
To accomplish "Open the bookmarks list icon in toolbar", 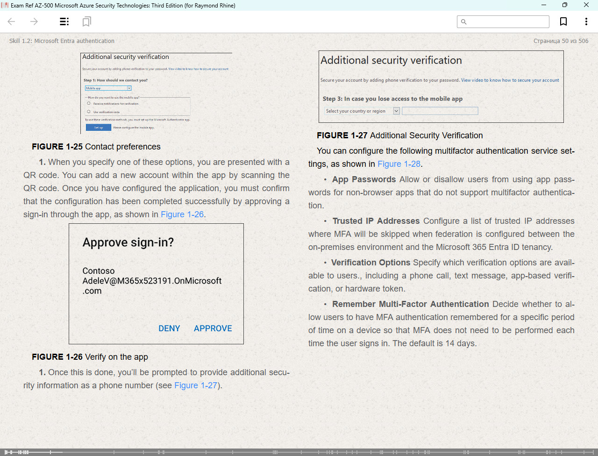I will 86,21.
